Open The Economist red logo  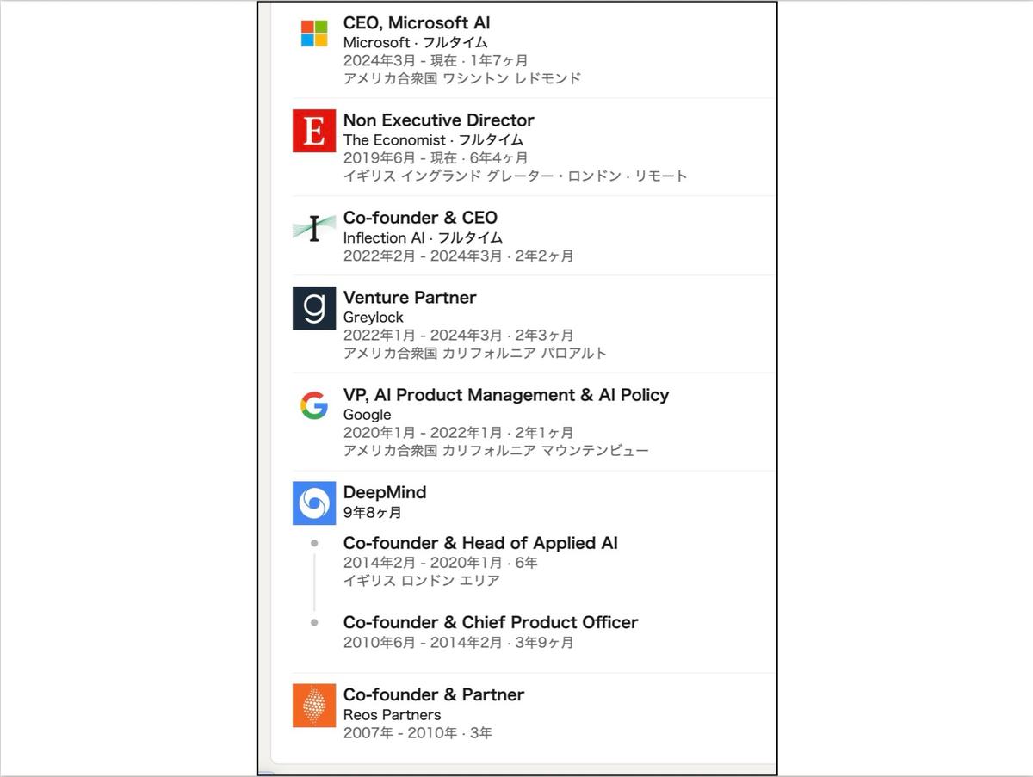point(314,131)
